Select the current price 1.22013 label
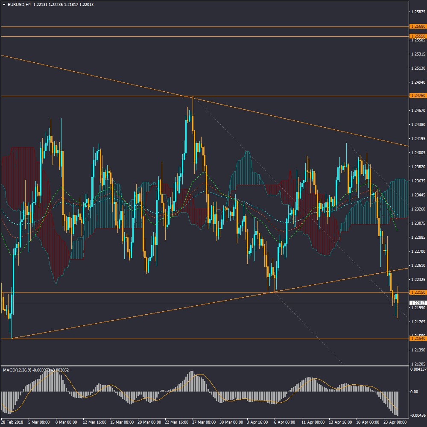Image resolution: width=427 pixels, height=427 pixels. 417,303
